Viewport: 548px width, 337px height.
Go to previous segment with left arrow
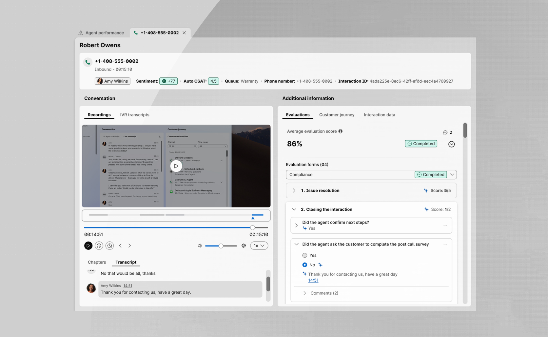[120, 246]
